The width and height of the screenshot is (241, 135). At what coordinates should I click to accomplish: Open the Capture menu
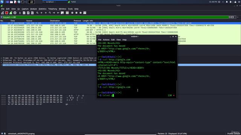coord(25,9)
